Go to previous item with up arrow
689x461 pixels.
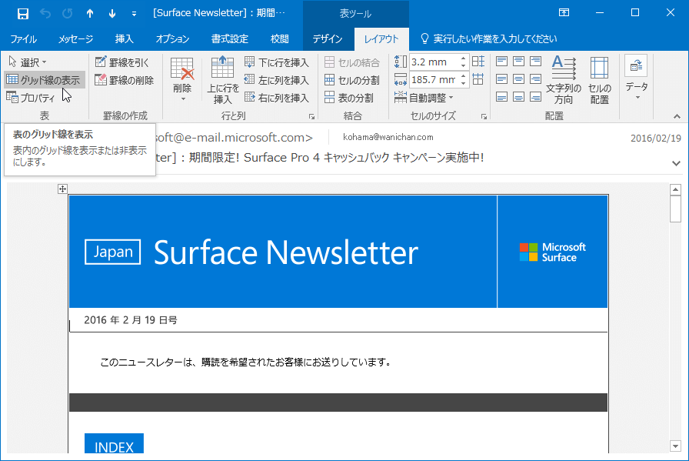[90, 13]
